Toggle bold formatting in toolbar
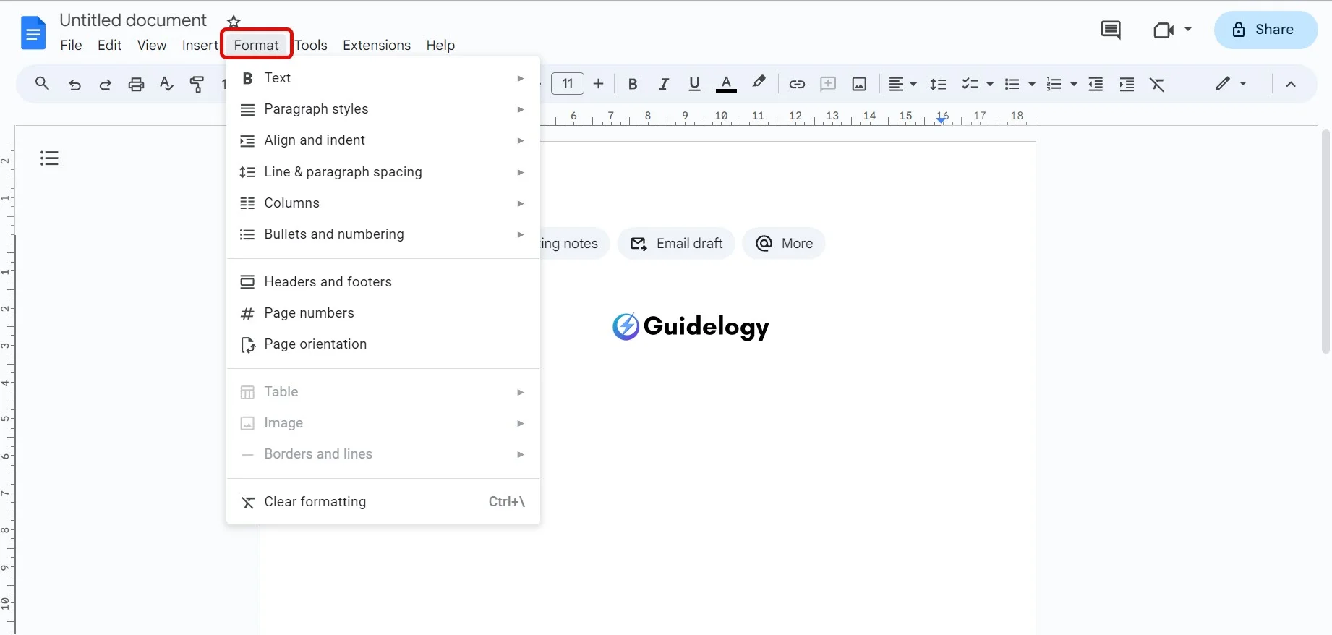 [633, 84]
